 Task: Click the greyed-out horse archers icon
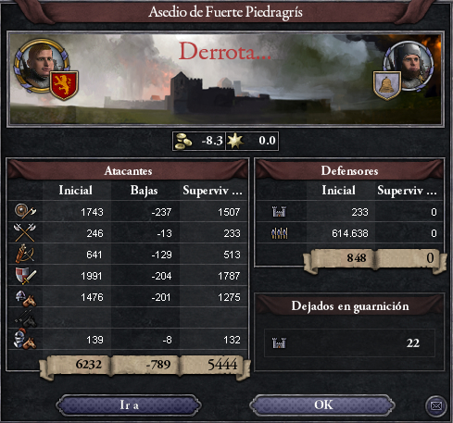25,318
